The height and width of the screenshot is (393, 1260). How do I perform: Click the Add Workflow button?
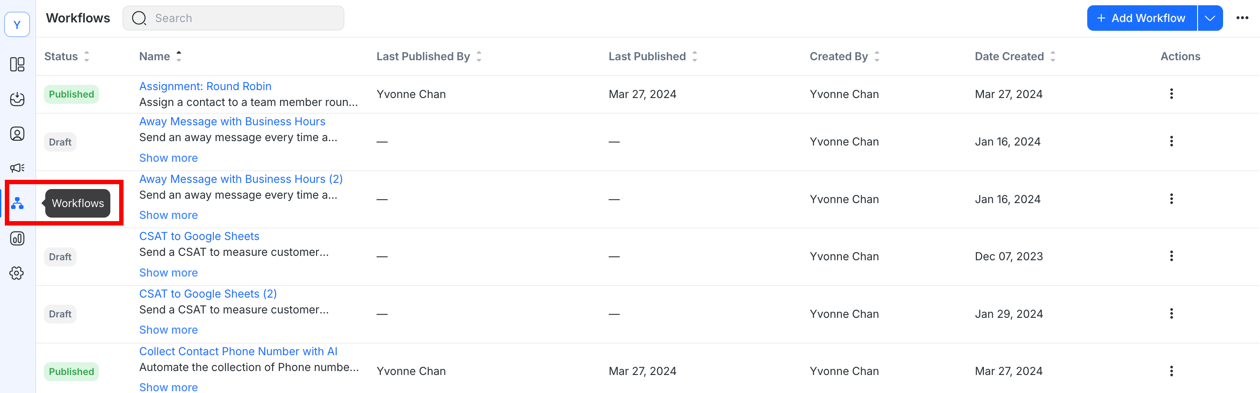[1142, 18]
